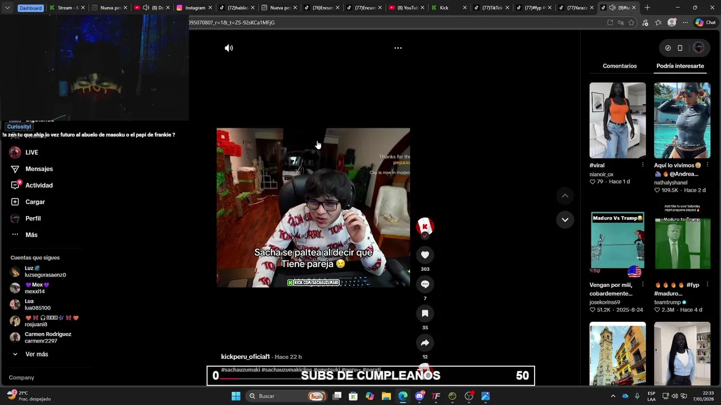This screenshot has height=405, width=721.
Task: Open Task View from the taskbar
Action: 337,396
